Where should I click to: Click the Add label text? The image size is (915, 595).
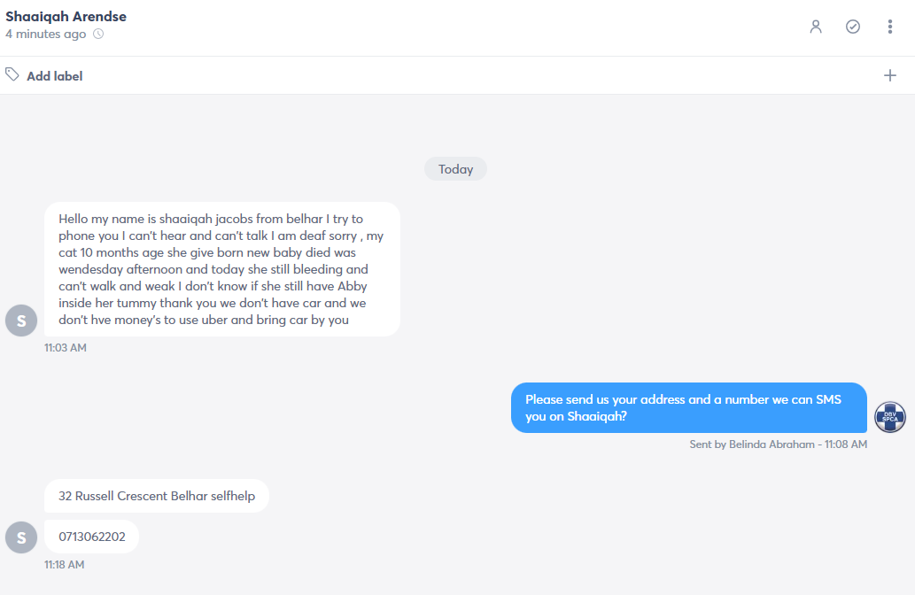pos(55,76)
